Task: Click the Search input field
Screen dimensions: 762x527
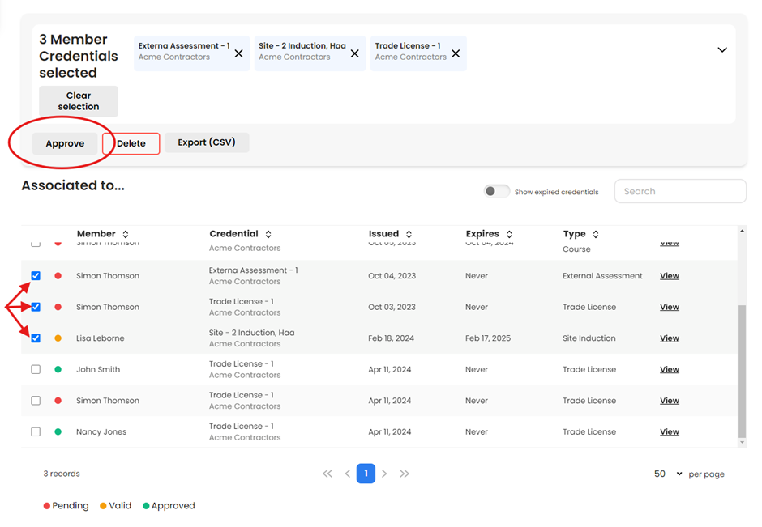Action: click(679, 192)
